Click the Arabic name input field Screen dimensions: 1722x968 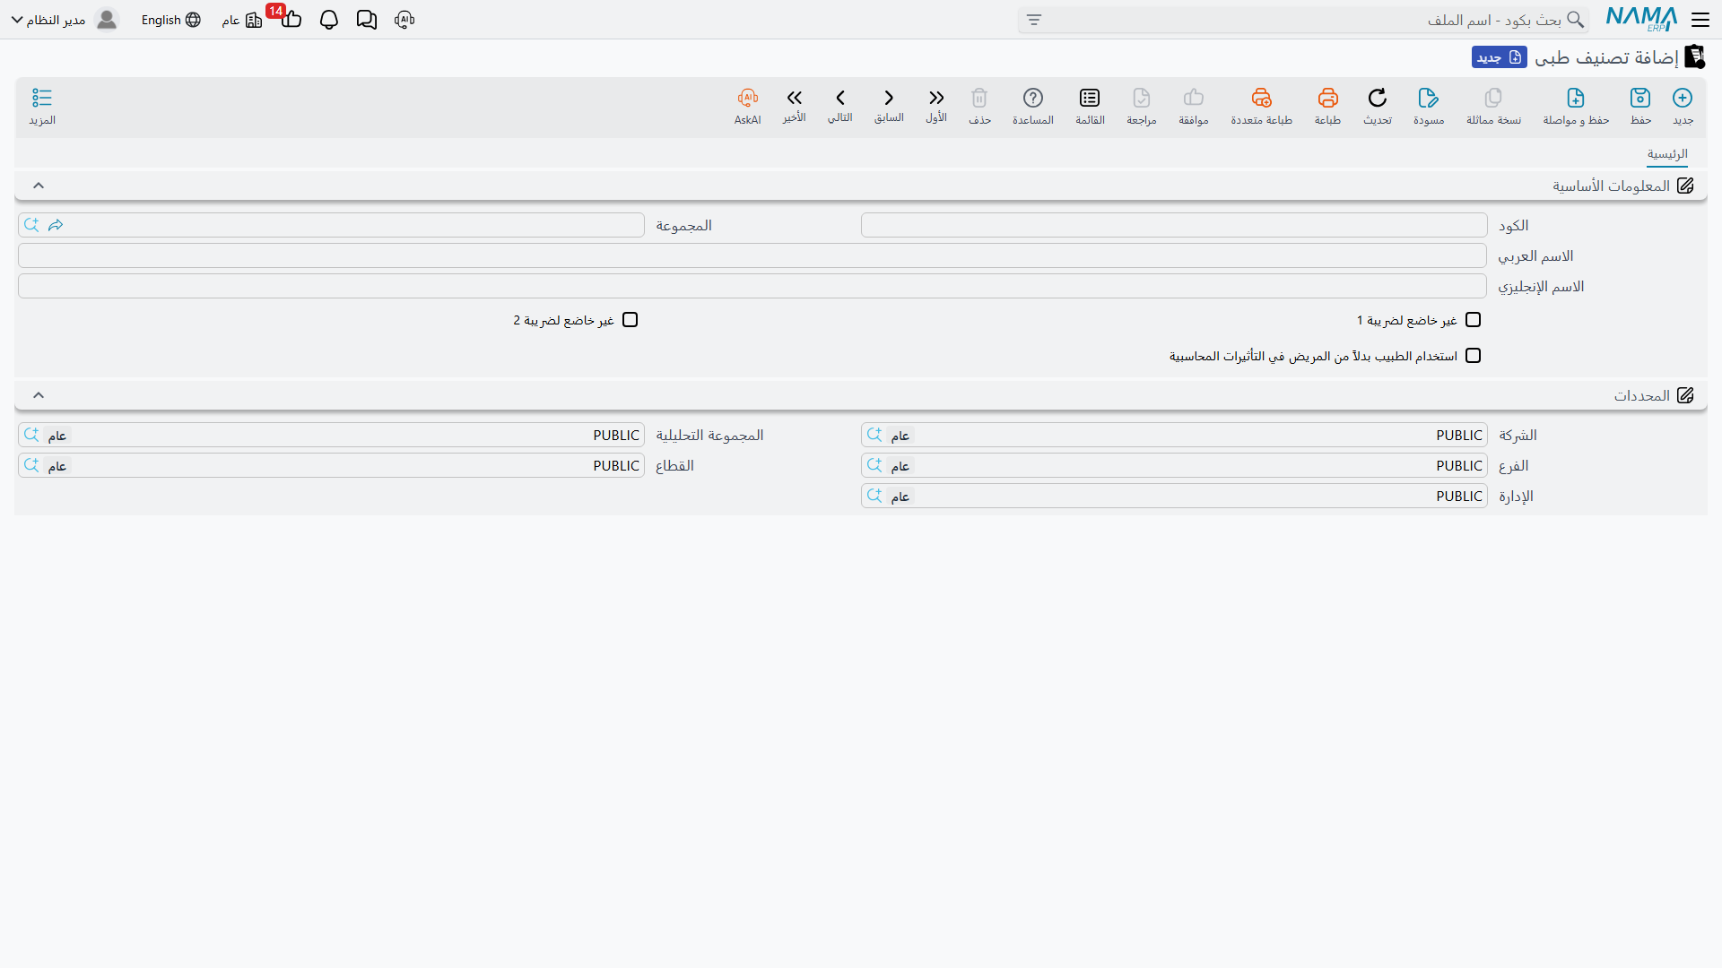(x=752, y=255)
